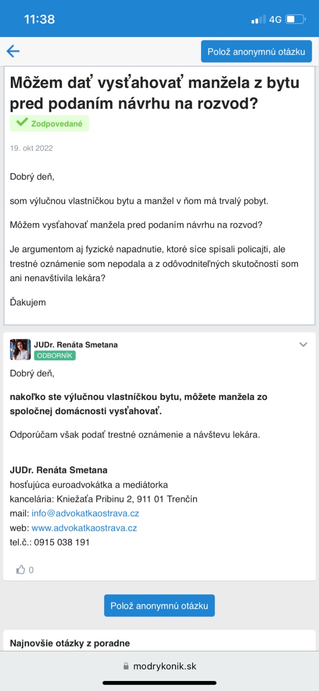This screenshot has height=691, width=319.
Task: Tap the home indicator bar
Action: 159,683
